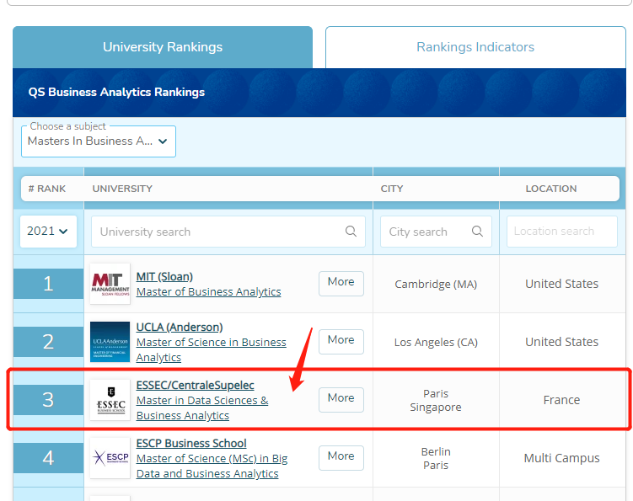The width and height of the screenshot is (633, 501).
Task: Click rank number 4 cell
Action: 48,458
